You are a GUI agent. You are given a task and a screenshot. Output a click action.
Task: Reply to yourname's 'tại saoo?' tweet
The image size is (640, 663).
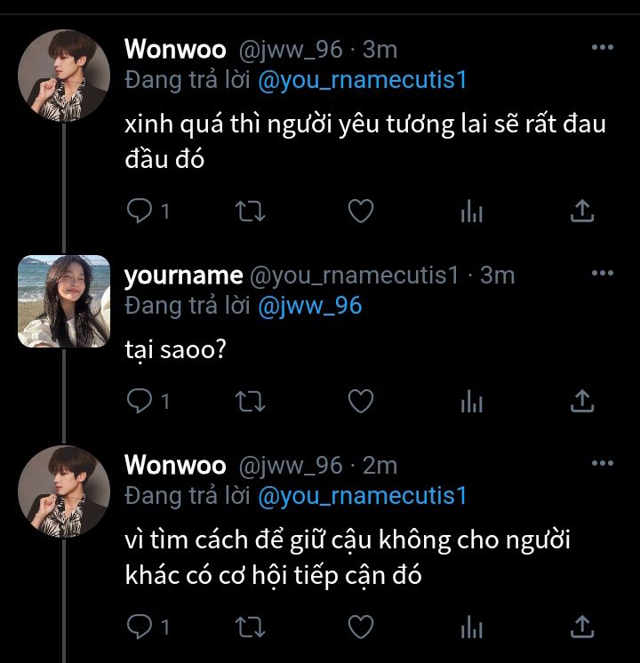pos(139,402)
